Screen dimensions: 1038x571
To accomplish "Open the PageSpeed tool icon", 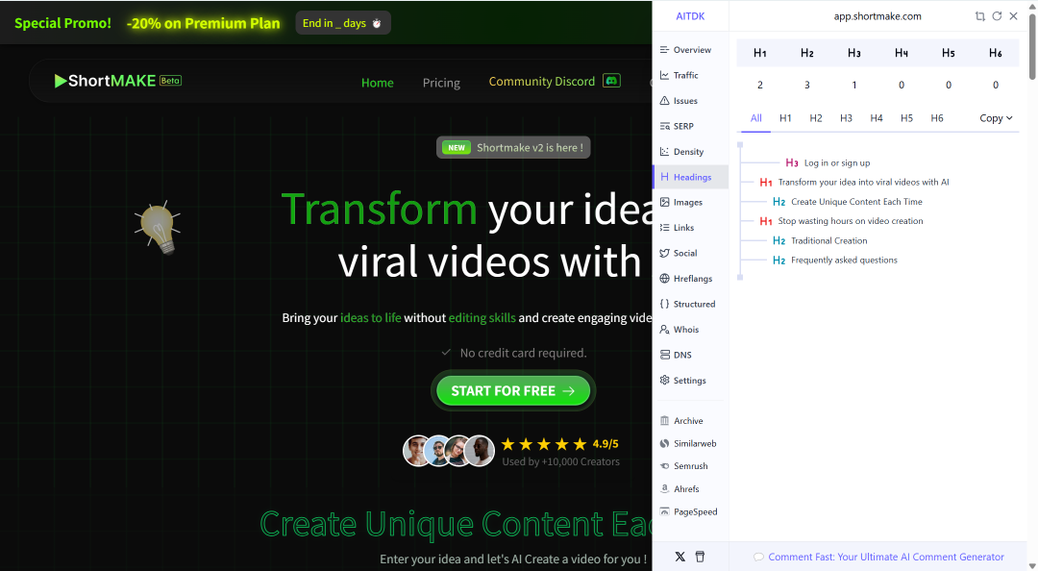I will tap(665, 511).
